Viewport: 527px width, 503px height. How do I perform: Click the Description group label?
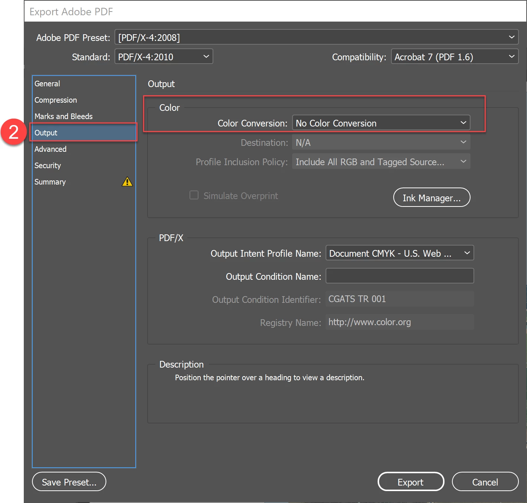tap(181, 365)
